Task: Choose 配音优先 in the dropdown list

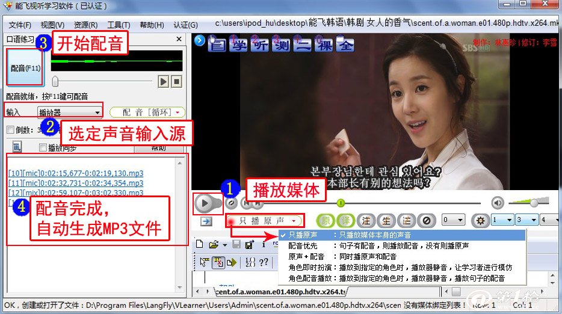Action: coord(402,246)
